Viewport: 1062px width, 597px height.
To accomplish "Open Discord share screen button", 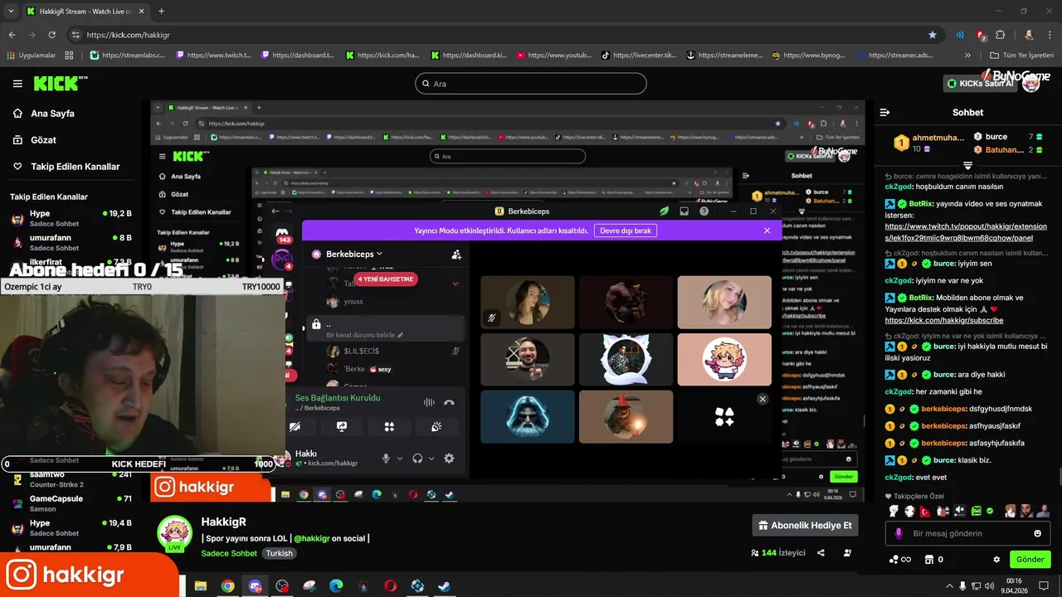I will pos(342,426).
